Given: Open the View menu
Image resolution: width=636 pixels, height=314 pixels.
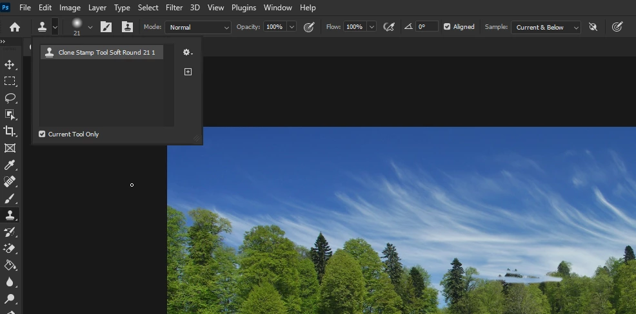Looking at the screenshot, I should (216, 7).
